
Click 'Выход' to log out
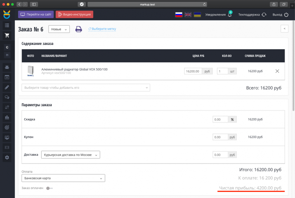(280, 15)
